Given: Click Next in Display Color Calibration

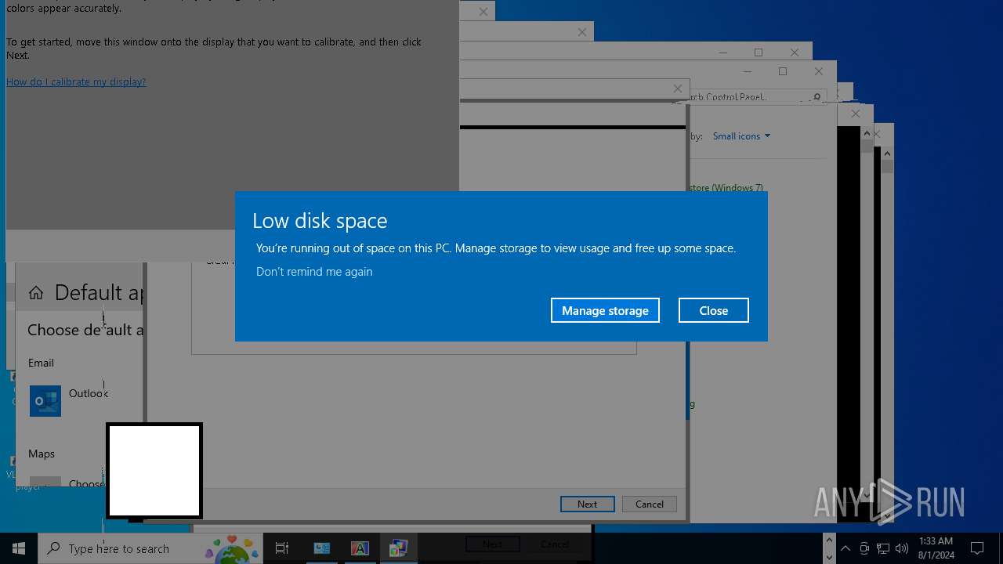Looking at the screenshot, I should tap(587, 504).
